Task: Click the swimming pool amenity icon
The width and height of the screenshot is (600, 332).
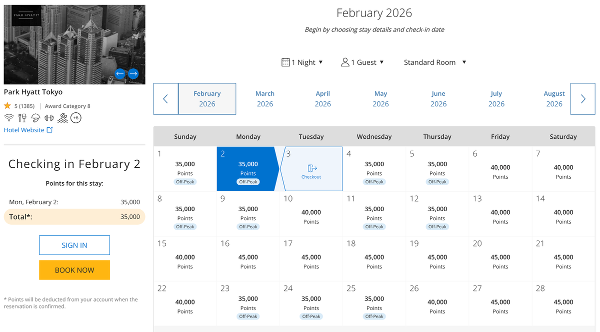Action: click(x=62, y=118)
